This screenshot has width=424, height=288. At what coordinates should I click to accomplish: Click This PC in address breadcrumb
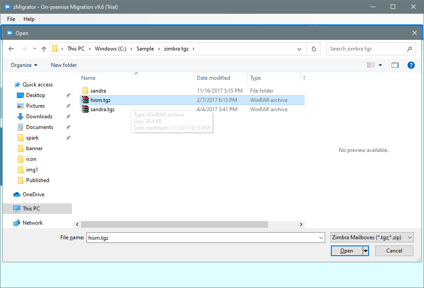(76, 49)
